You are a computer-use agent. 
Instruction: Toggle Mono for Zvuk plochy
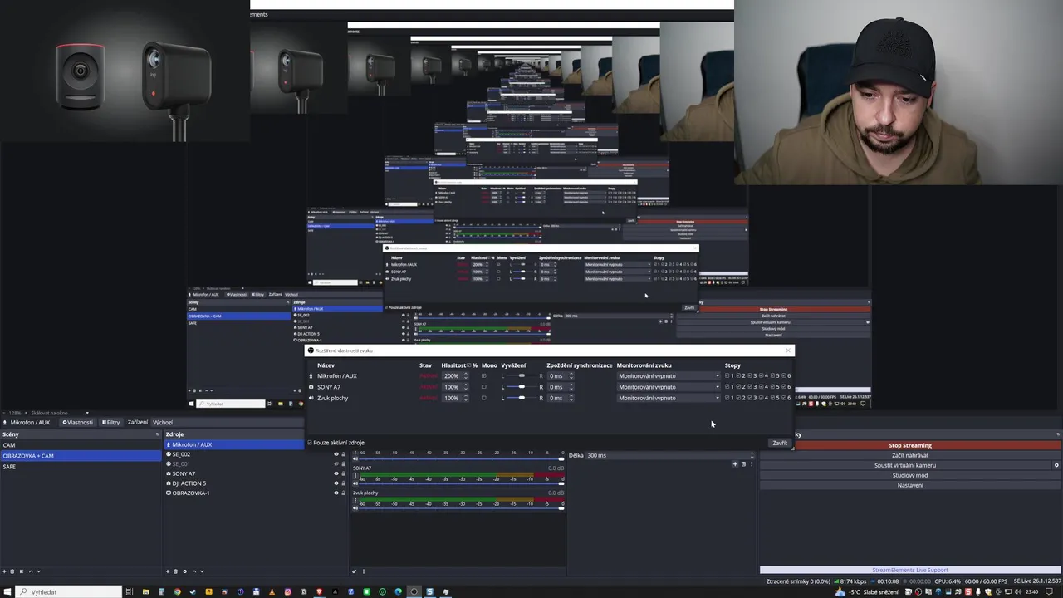(x=484, y=398)
